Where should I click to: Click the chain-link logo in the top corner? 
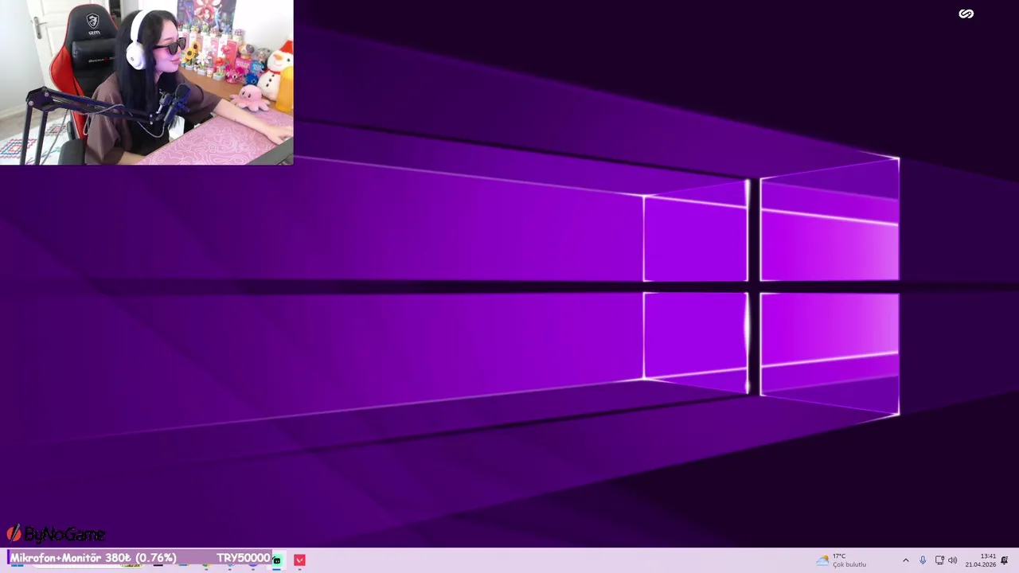pos(966,14)
